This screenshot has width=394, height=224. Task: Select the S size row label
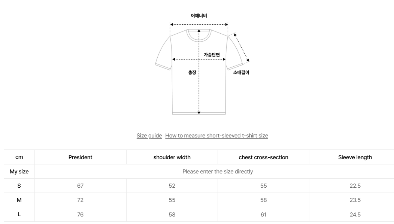(x=19, y=186)
